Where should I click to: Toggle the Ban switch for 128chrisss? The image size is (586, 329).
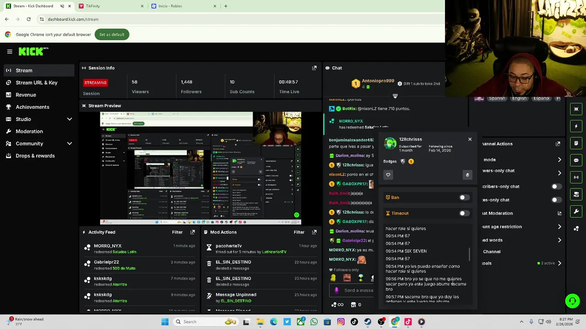[x=464, y=197]
